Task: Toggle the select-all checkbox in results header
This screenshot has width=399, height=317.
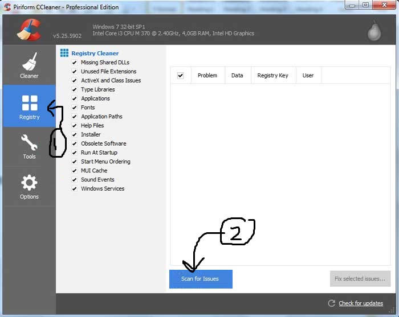Action: pyautogui.click(x=181, y=76)
